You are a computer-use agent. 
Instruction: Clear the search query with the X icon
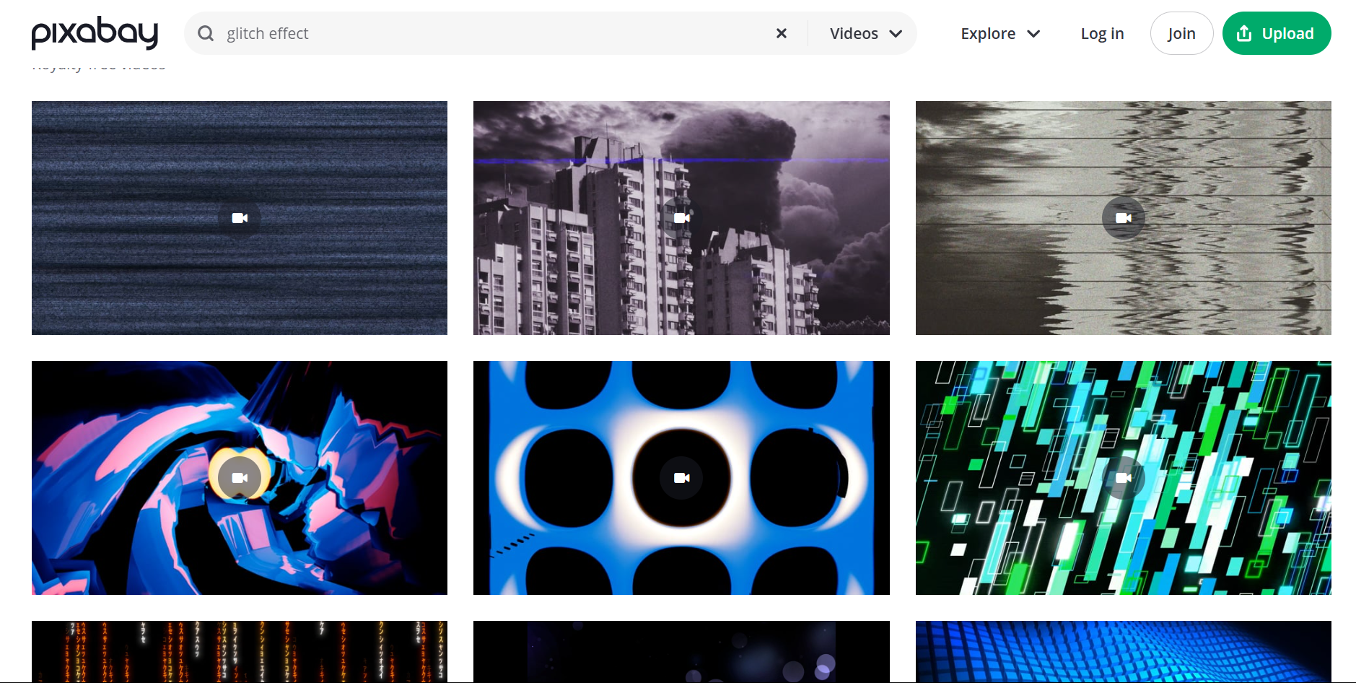coord(782,32)
